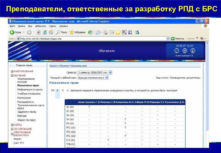
Task: Click the Home page icon
Action: pyautogui.click(x=51, y=32)
